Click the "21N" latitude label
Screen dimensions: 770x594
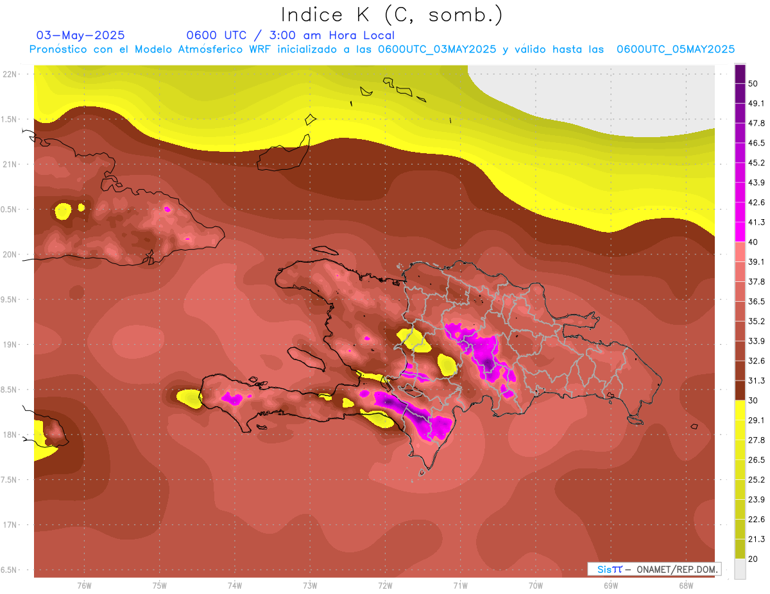[x=10, y=164]
